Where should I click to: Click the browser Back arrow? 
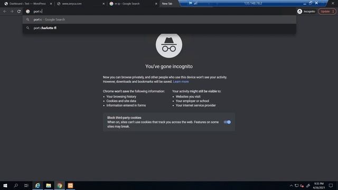(x=5, y=12)
